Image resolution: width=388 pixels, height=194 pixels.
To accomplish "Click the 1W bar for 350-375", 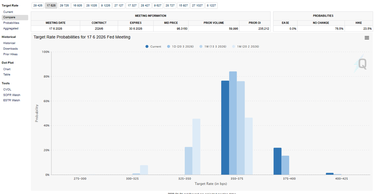I will tap(241, 128).
